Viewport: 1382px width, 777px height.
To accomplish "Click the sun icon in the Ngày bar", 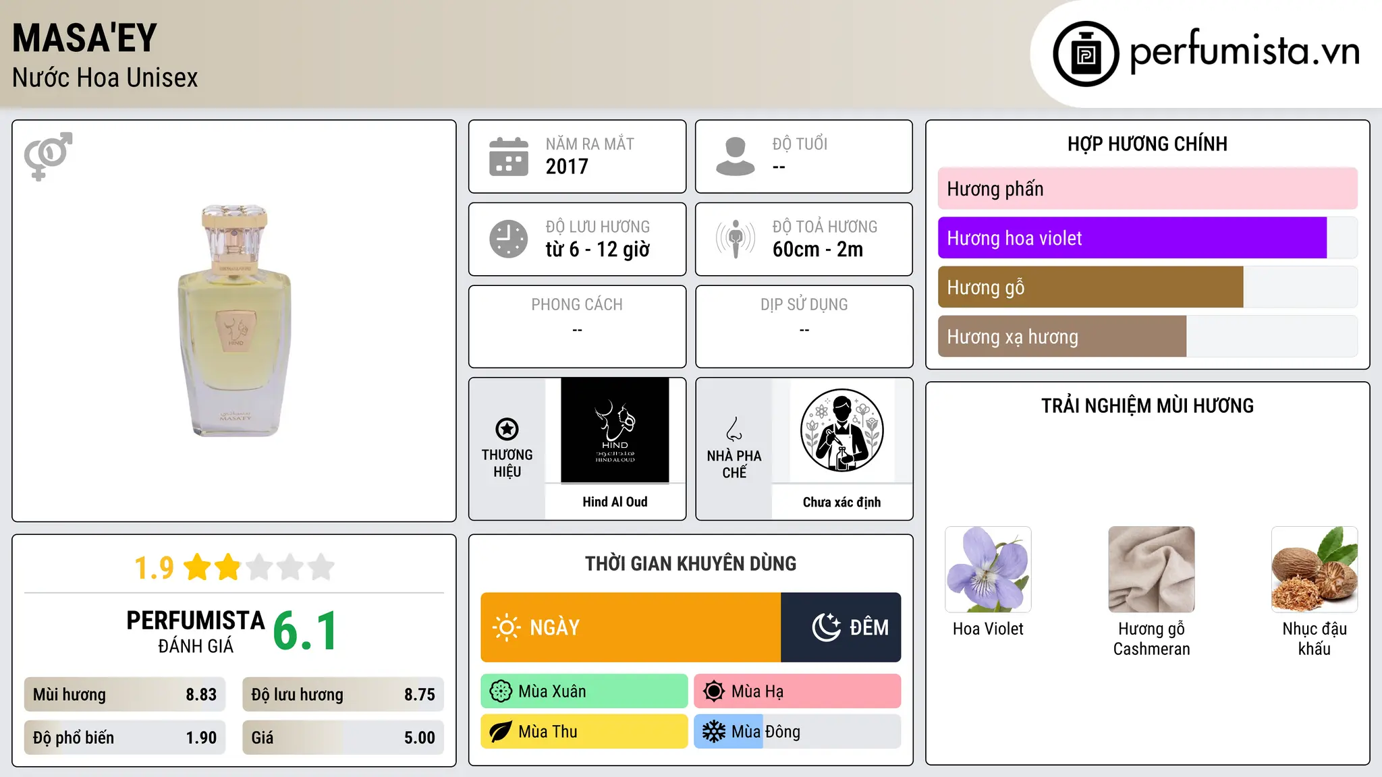I will point(506,627).
